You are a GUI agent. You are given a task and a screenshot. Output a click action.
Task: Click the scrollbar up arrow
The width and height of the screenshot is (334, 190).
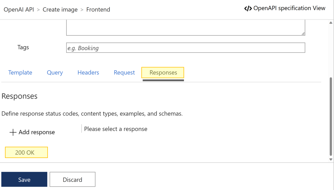[x=331, y=23]
